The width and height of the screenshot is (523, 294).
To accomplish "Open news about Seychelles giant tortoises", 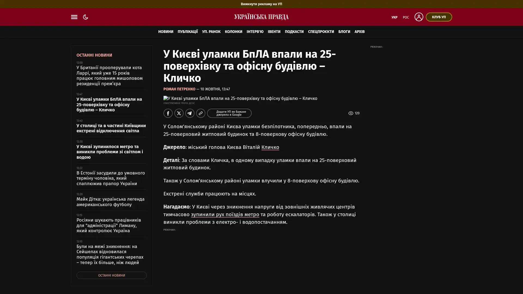I will click(110, 255).
